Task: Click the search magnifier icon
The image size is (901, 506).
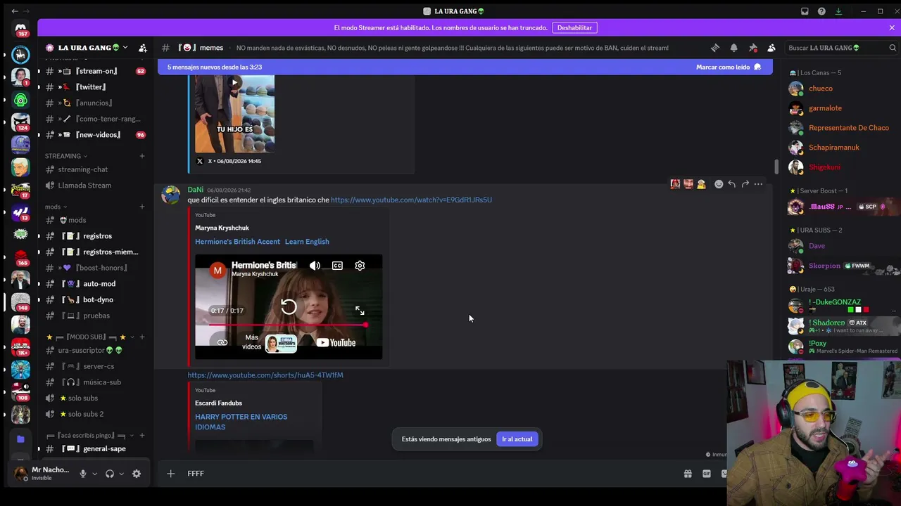Action: click(893, 48)
